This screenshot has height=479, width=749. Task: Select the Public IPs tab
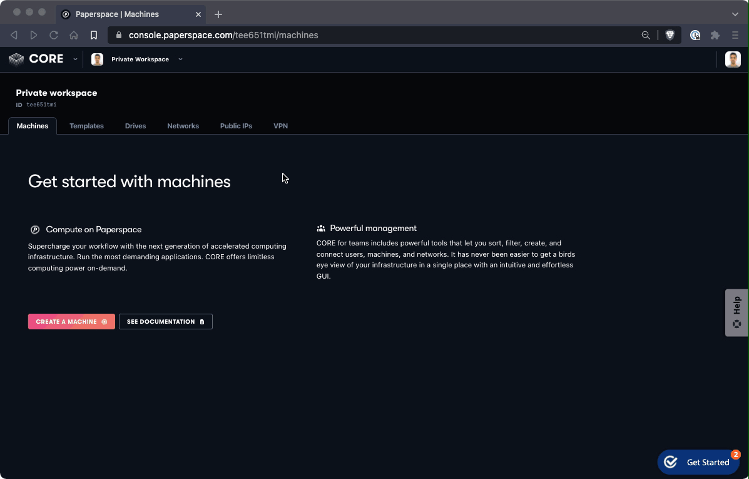[x=236, y=126]
